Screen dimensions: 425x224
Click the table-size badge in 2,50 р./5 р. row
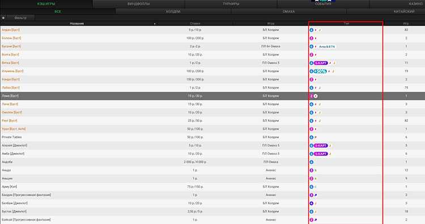pyautogui.click(x=312, y=212)
